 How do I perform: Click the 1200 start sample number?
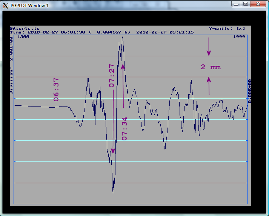[23, 37]
